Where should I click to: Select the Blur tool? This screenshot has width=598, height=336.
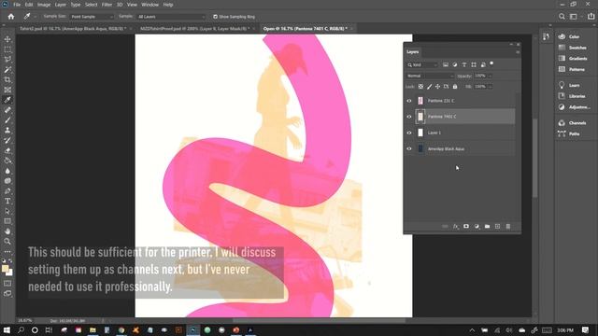(7, 171)
